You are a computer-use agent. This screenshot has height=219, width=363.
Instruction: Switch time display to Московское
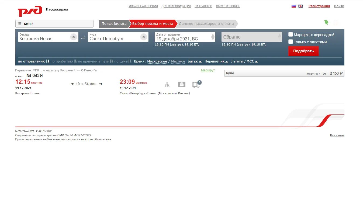[x=157, y=61]
